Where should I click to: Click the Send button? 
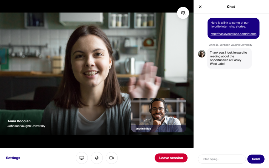pyautogui.click(x=256, y=159)
